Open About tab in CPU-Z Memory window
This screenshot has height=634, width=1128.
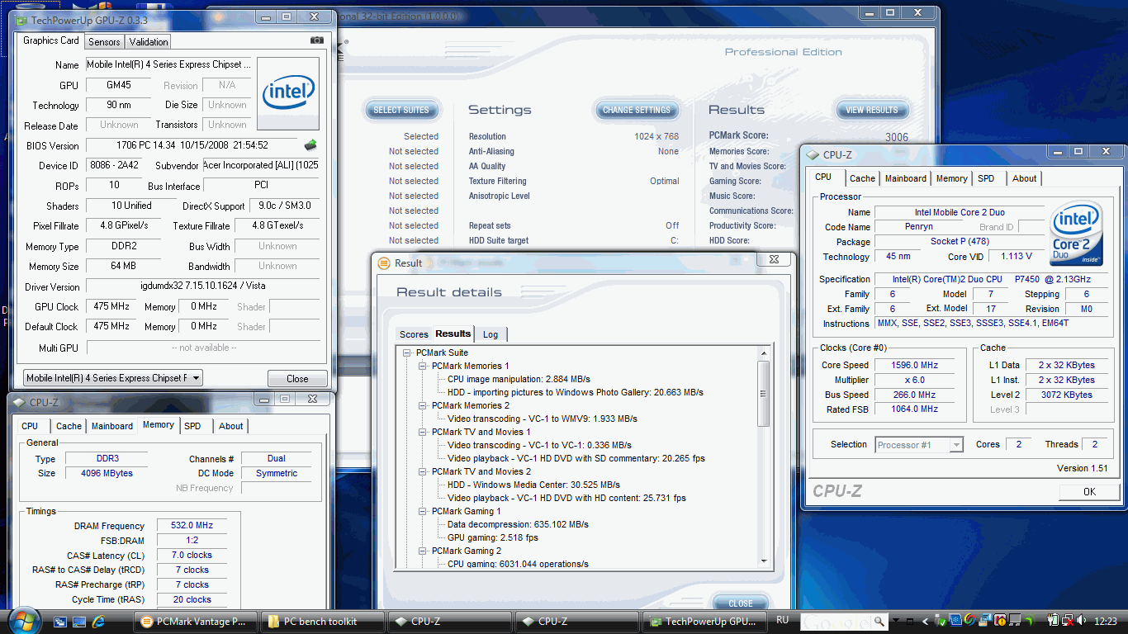[x=231, y=426]
